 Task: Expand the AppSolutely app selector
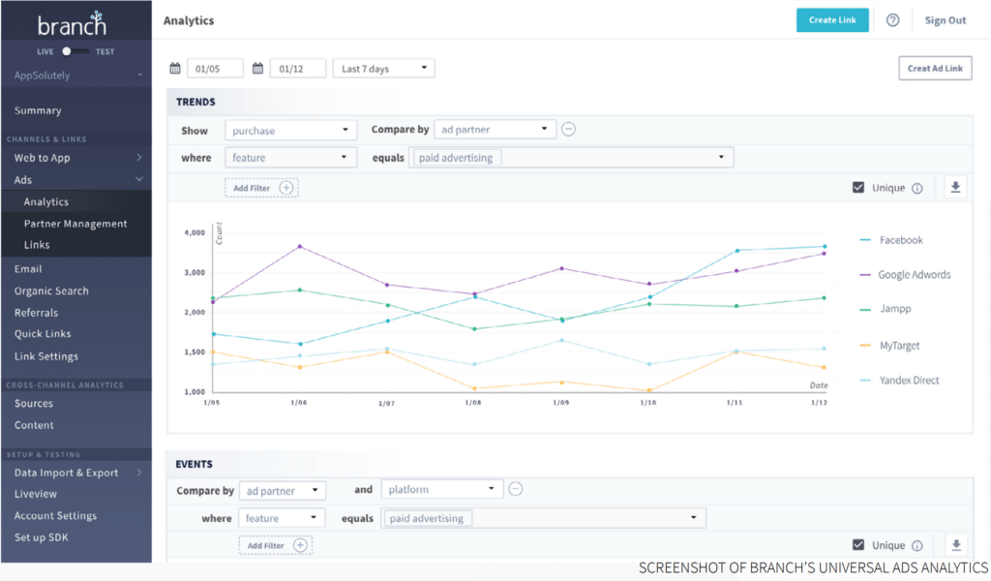[75, 76]
